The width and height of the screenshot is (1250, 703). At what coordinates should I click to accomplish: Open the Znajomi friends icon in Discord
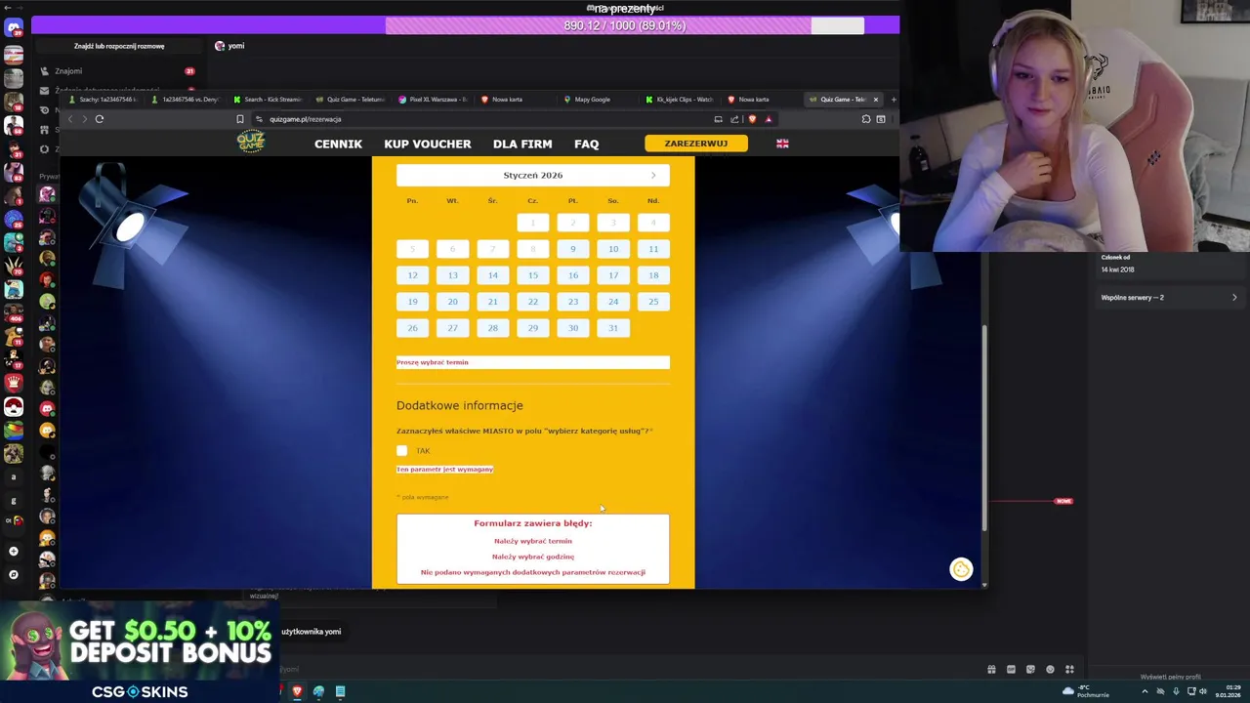pos(44,71)
